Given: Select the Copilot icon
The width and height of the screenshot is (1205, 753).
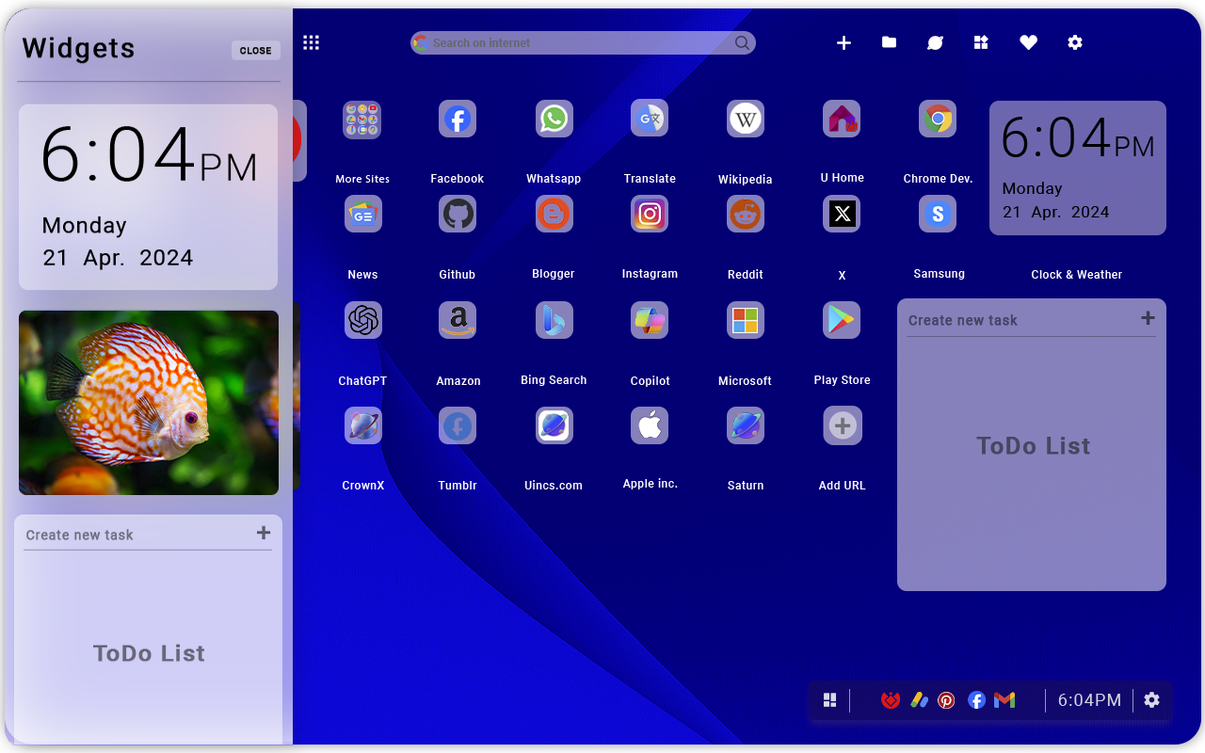Looking at the screenshot, I should click(x=650, y=320).
